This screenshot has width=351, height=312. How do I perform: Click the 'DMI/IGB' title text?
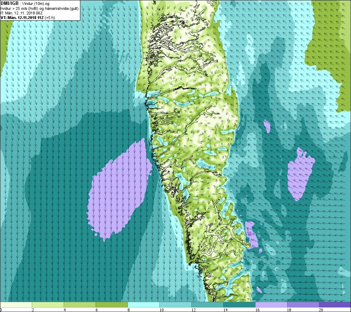point(9,4)
